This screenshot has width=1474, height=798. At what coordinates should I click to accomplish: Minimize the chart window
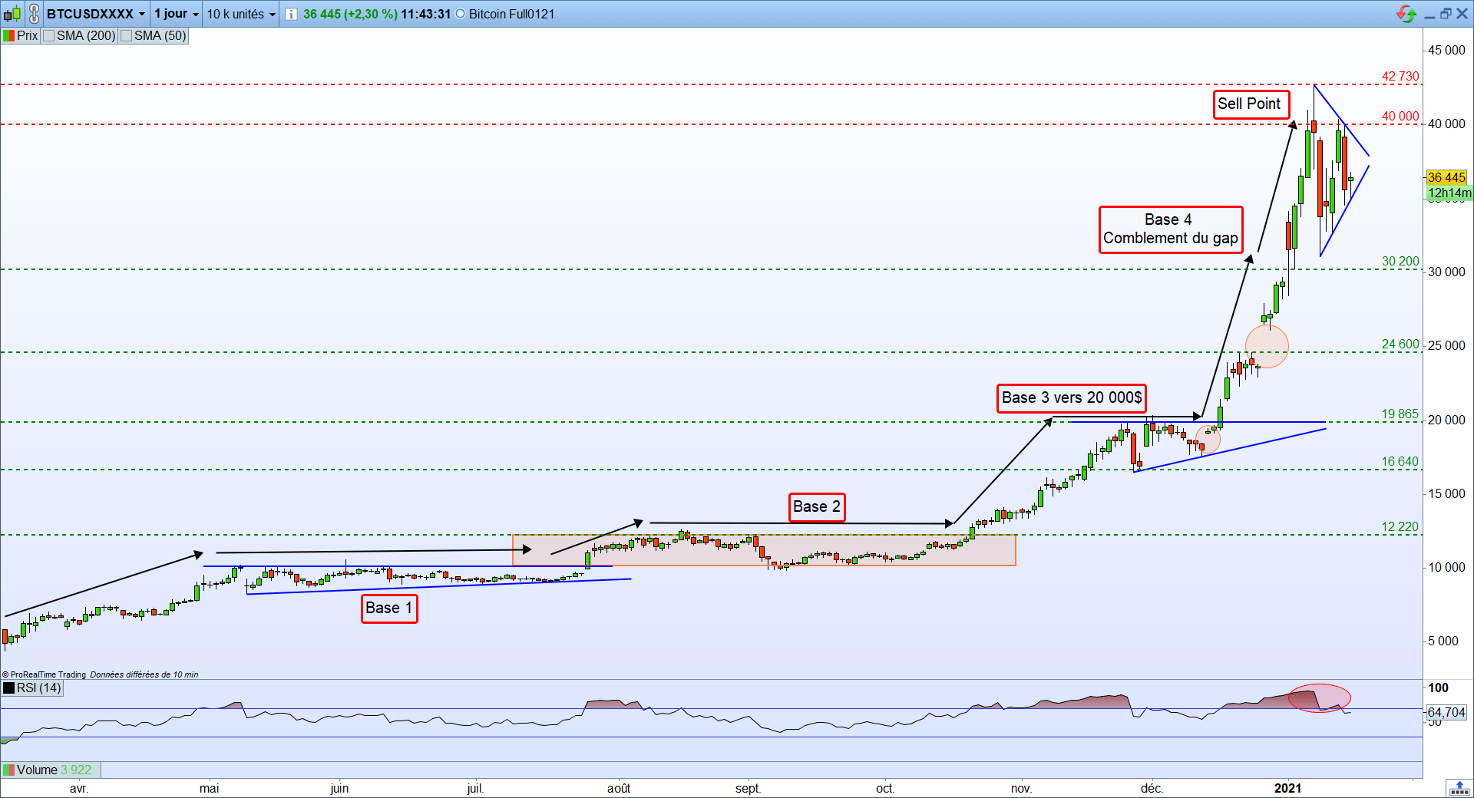click(x=1429, y=15)
